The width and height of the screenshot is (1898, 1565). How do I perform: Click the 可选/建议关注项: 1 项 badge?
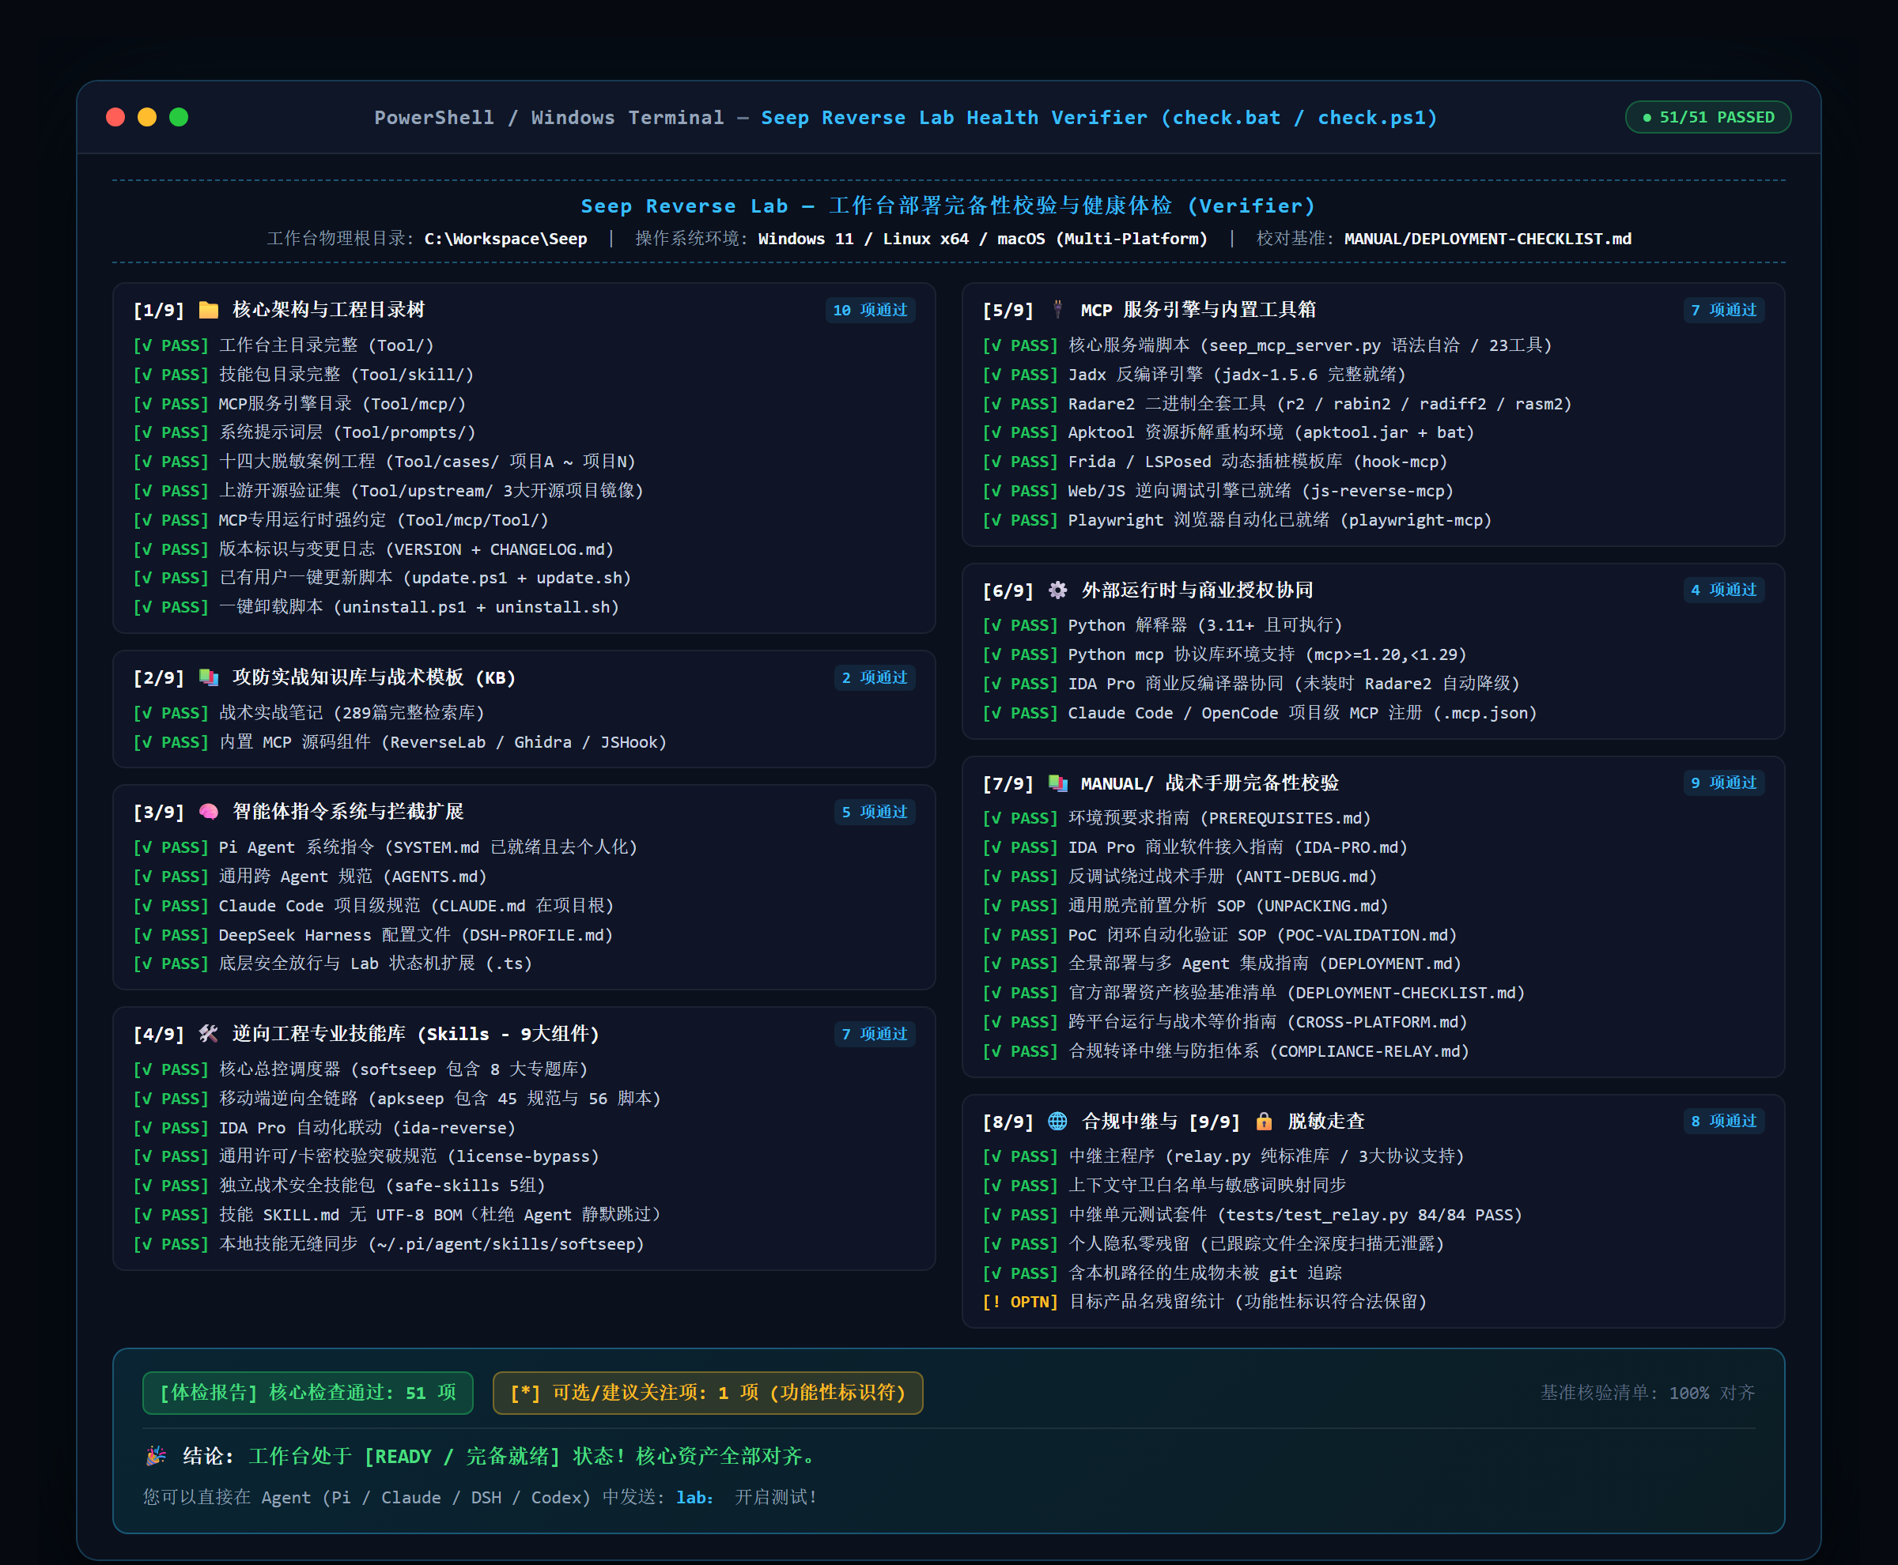(x=708, y=1393)
